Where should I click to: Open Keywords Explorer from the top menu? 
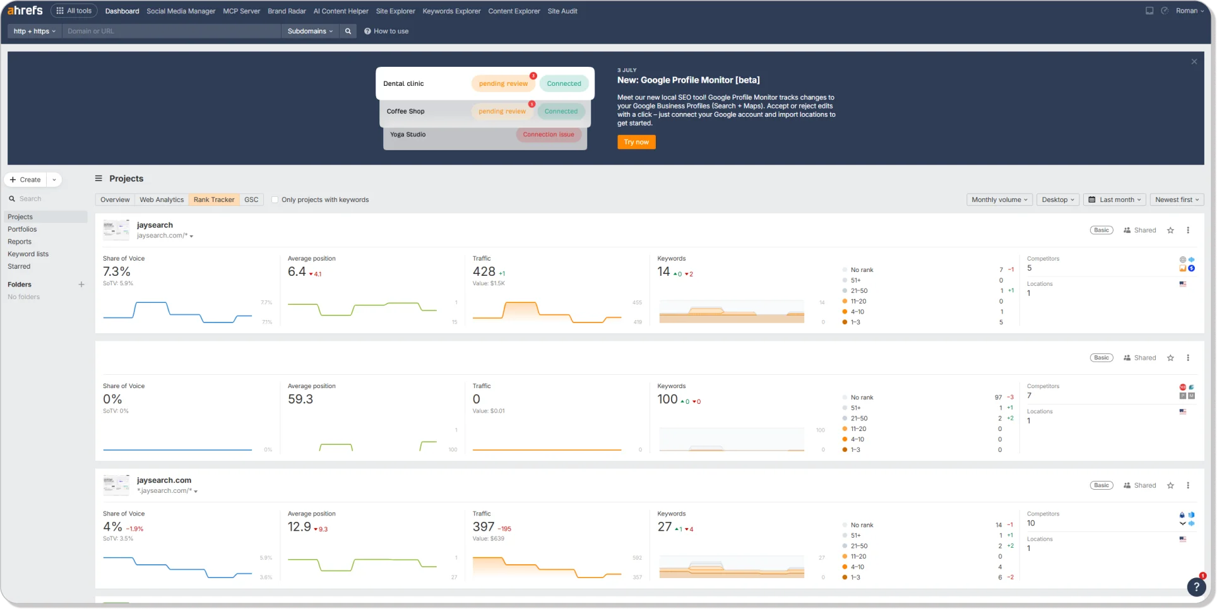point(451,11)
